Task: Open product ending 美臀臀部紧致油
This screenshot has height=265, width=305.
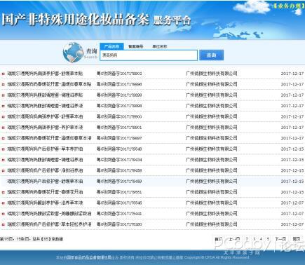Action: [x=49, y=213]
